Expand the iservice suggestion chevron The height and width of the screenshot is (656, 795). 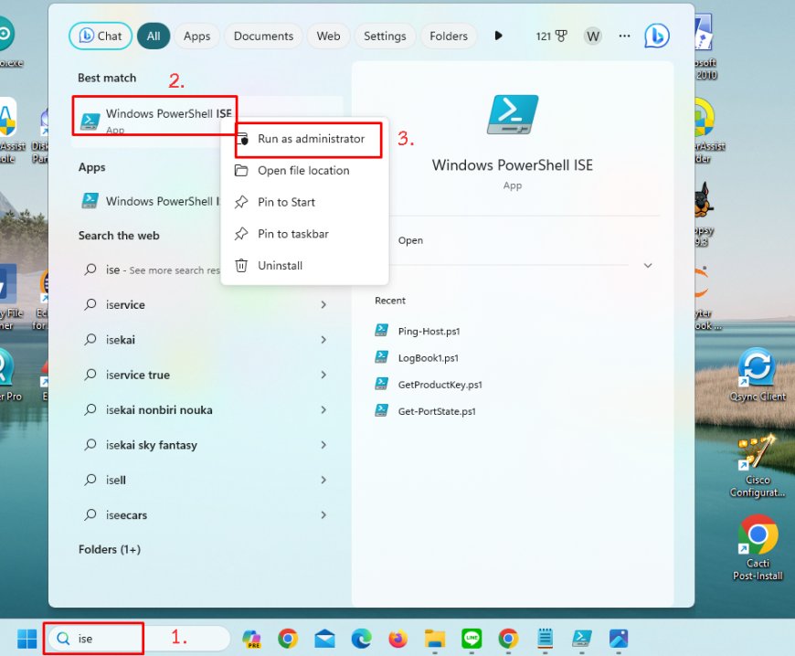[x=323, y=304]
